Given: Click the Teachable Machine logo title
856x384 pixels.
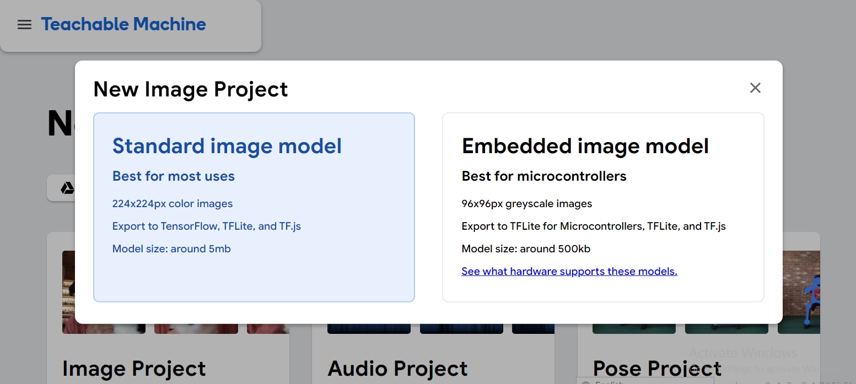Looking at the screenshot, I should click(123, 24).
